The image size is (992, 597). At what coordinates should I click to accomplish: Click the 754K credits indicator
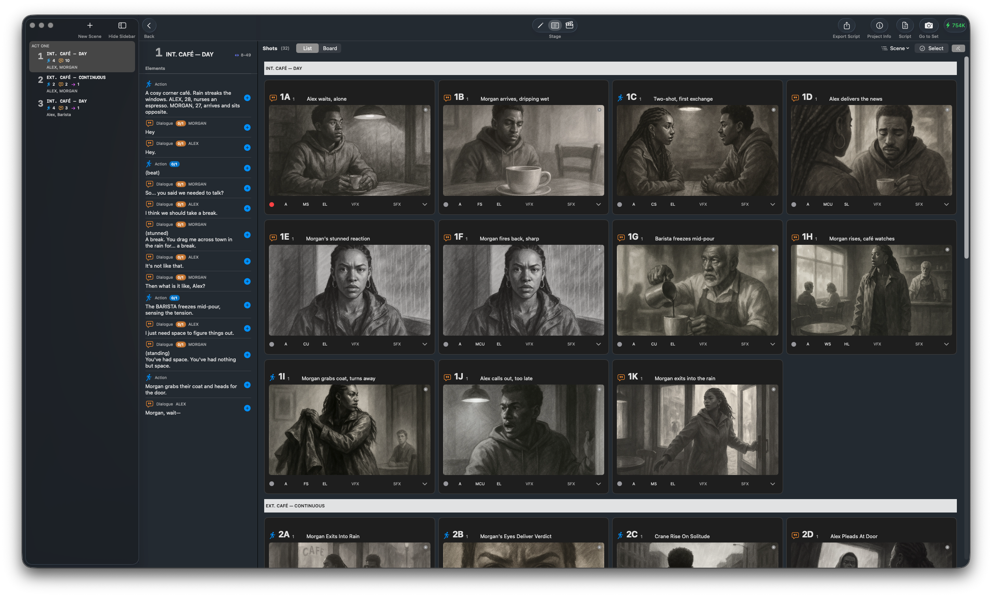point(955,25)
